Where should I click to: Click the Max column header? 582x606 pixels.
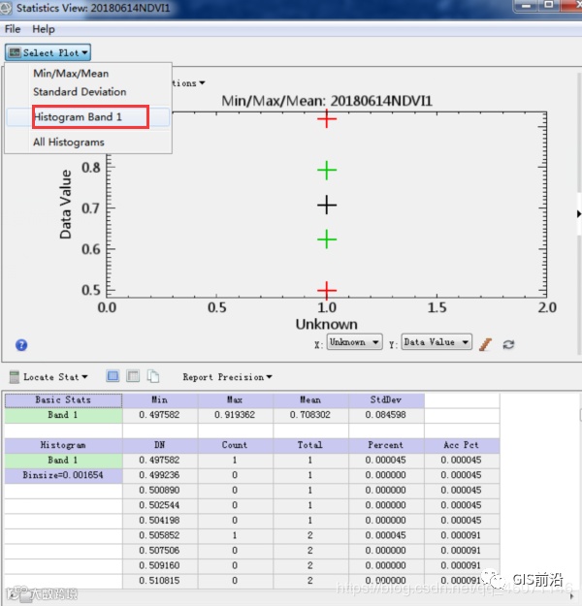[235, 400]
